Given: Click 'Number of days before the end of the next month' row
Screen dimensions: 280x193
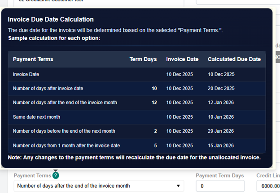Looking at the screenshot, I should [64, 131].
